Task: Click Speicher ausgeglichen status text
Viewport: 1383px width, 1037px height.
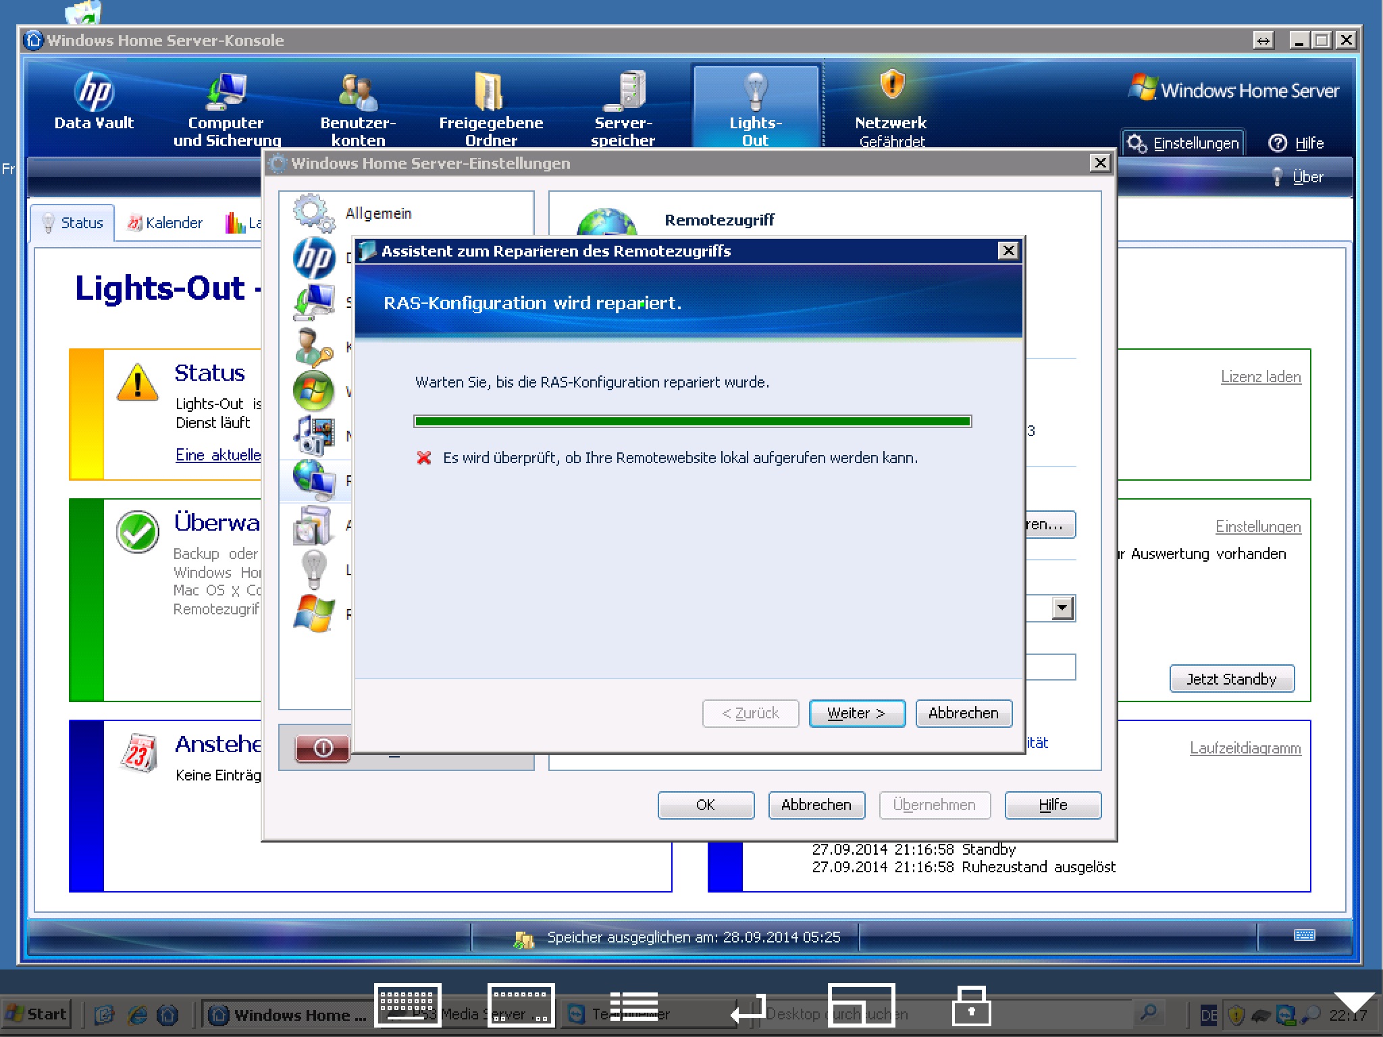Action: point(694,937)
